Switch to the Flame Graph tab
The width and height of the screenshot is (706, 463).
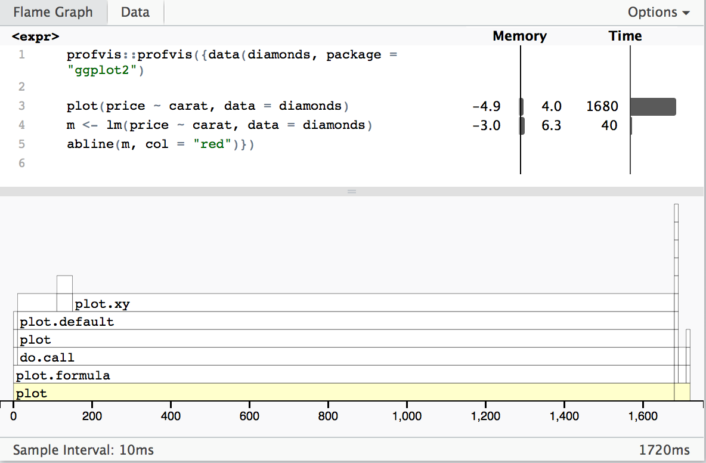[x=53, y=12]
